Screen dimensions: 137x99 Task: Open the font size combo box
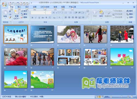48,13
